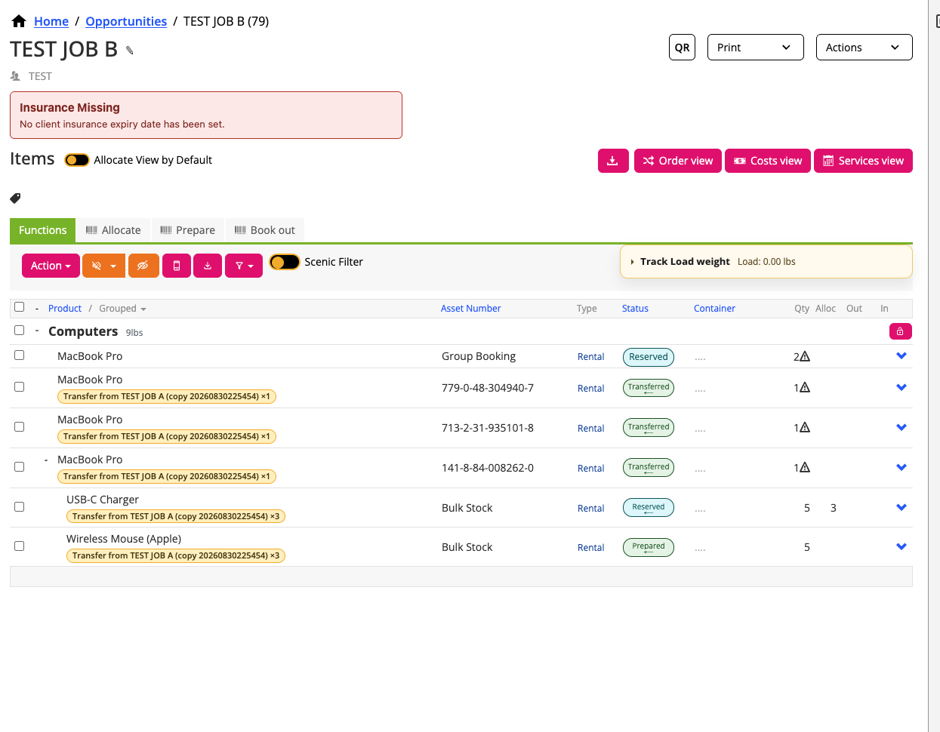Tick checkbox for MacBook Pro 713-2-31-935101-8
Viewport: 940px width, 732px height.
[20, 427]
